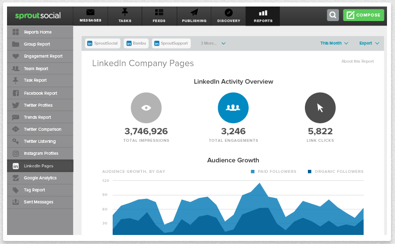Click the Audience Growth section heading
Screen dimensions: 395x244
point(233,160)
